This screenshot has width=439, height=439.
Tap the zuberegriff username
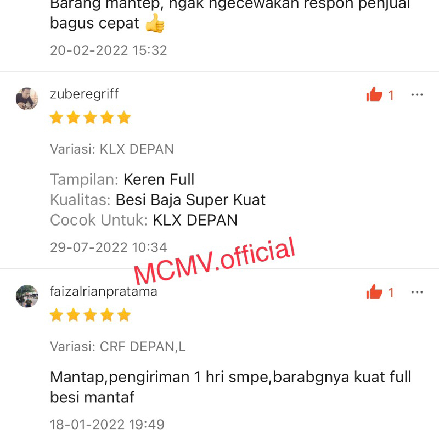[x=84, y=94]
